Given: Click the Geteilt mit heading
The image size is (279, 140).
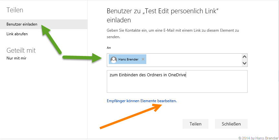Looking at the screenshot, I should pyautogui.click(x=21, y=50).
